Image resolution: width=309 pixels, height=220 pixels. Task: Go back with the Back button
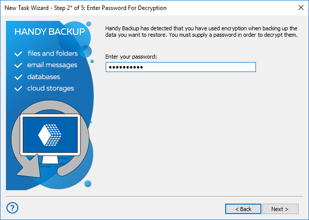(x=243, y=209)
